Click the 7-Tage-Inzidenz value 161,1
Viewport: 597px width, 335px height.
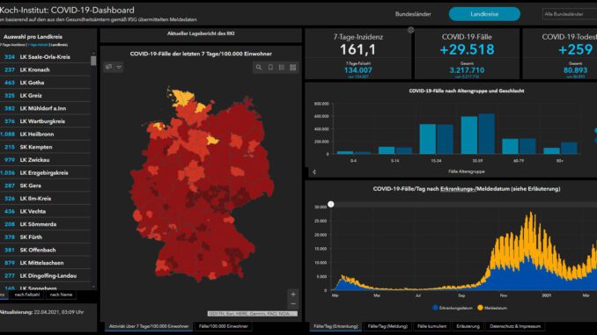[357, 49]
